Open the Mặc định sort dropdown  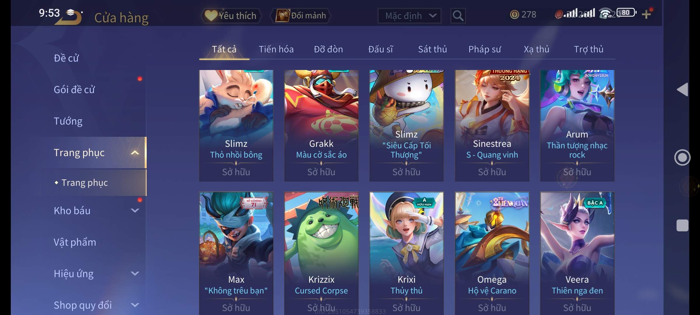coord(409,16)
